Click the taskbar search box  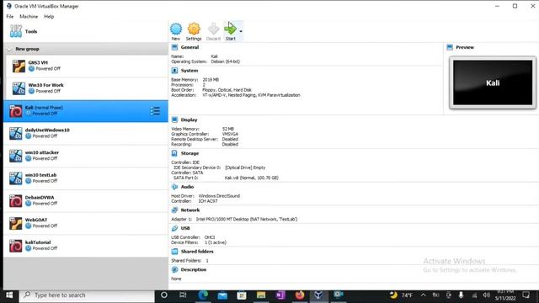(x=87, y=295)
